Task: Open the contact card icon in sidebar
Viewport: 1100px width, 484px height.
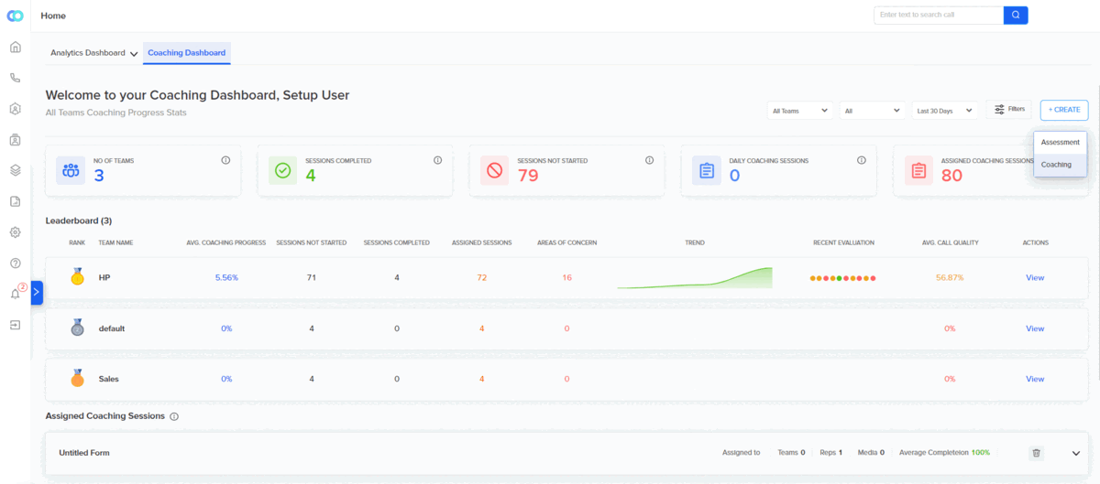Action: click(x=15, y=140)
